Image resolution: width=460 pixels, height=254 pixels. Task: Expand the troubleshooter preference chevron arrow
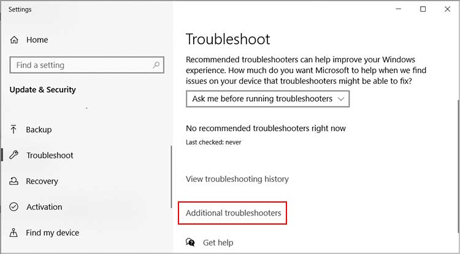point(340,99)
